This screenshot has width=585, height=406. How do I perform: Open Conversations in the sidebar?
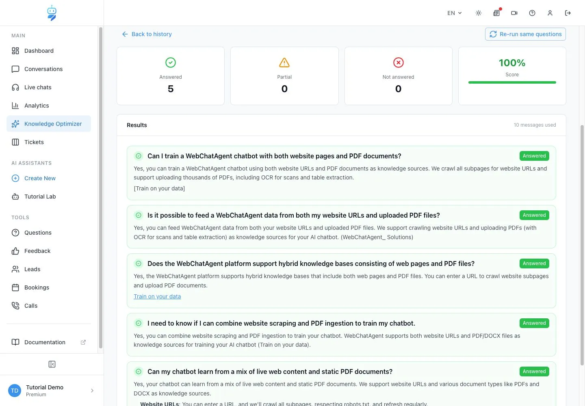pyautogui.click(x=49, y=69)
